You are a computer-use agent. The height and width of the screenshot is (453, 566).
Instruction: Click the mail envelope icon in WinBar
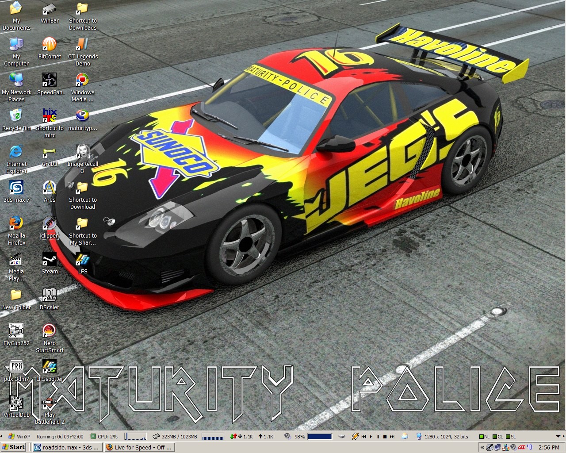[x=405, y=437]
